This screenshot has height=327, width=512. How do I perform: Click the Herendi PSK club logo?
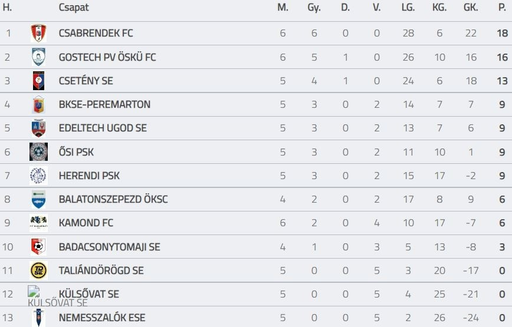(39, 176)
